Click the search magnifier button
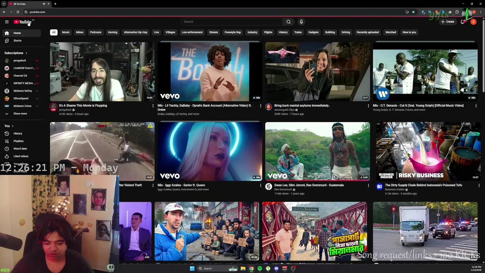The image size is (485, 273). click(x=288, y=22)
